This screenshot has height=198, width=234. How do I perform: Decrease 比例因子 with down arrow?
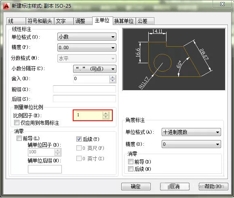tap(106, 117)
